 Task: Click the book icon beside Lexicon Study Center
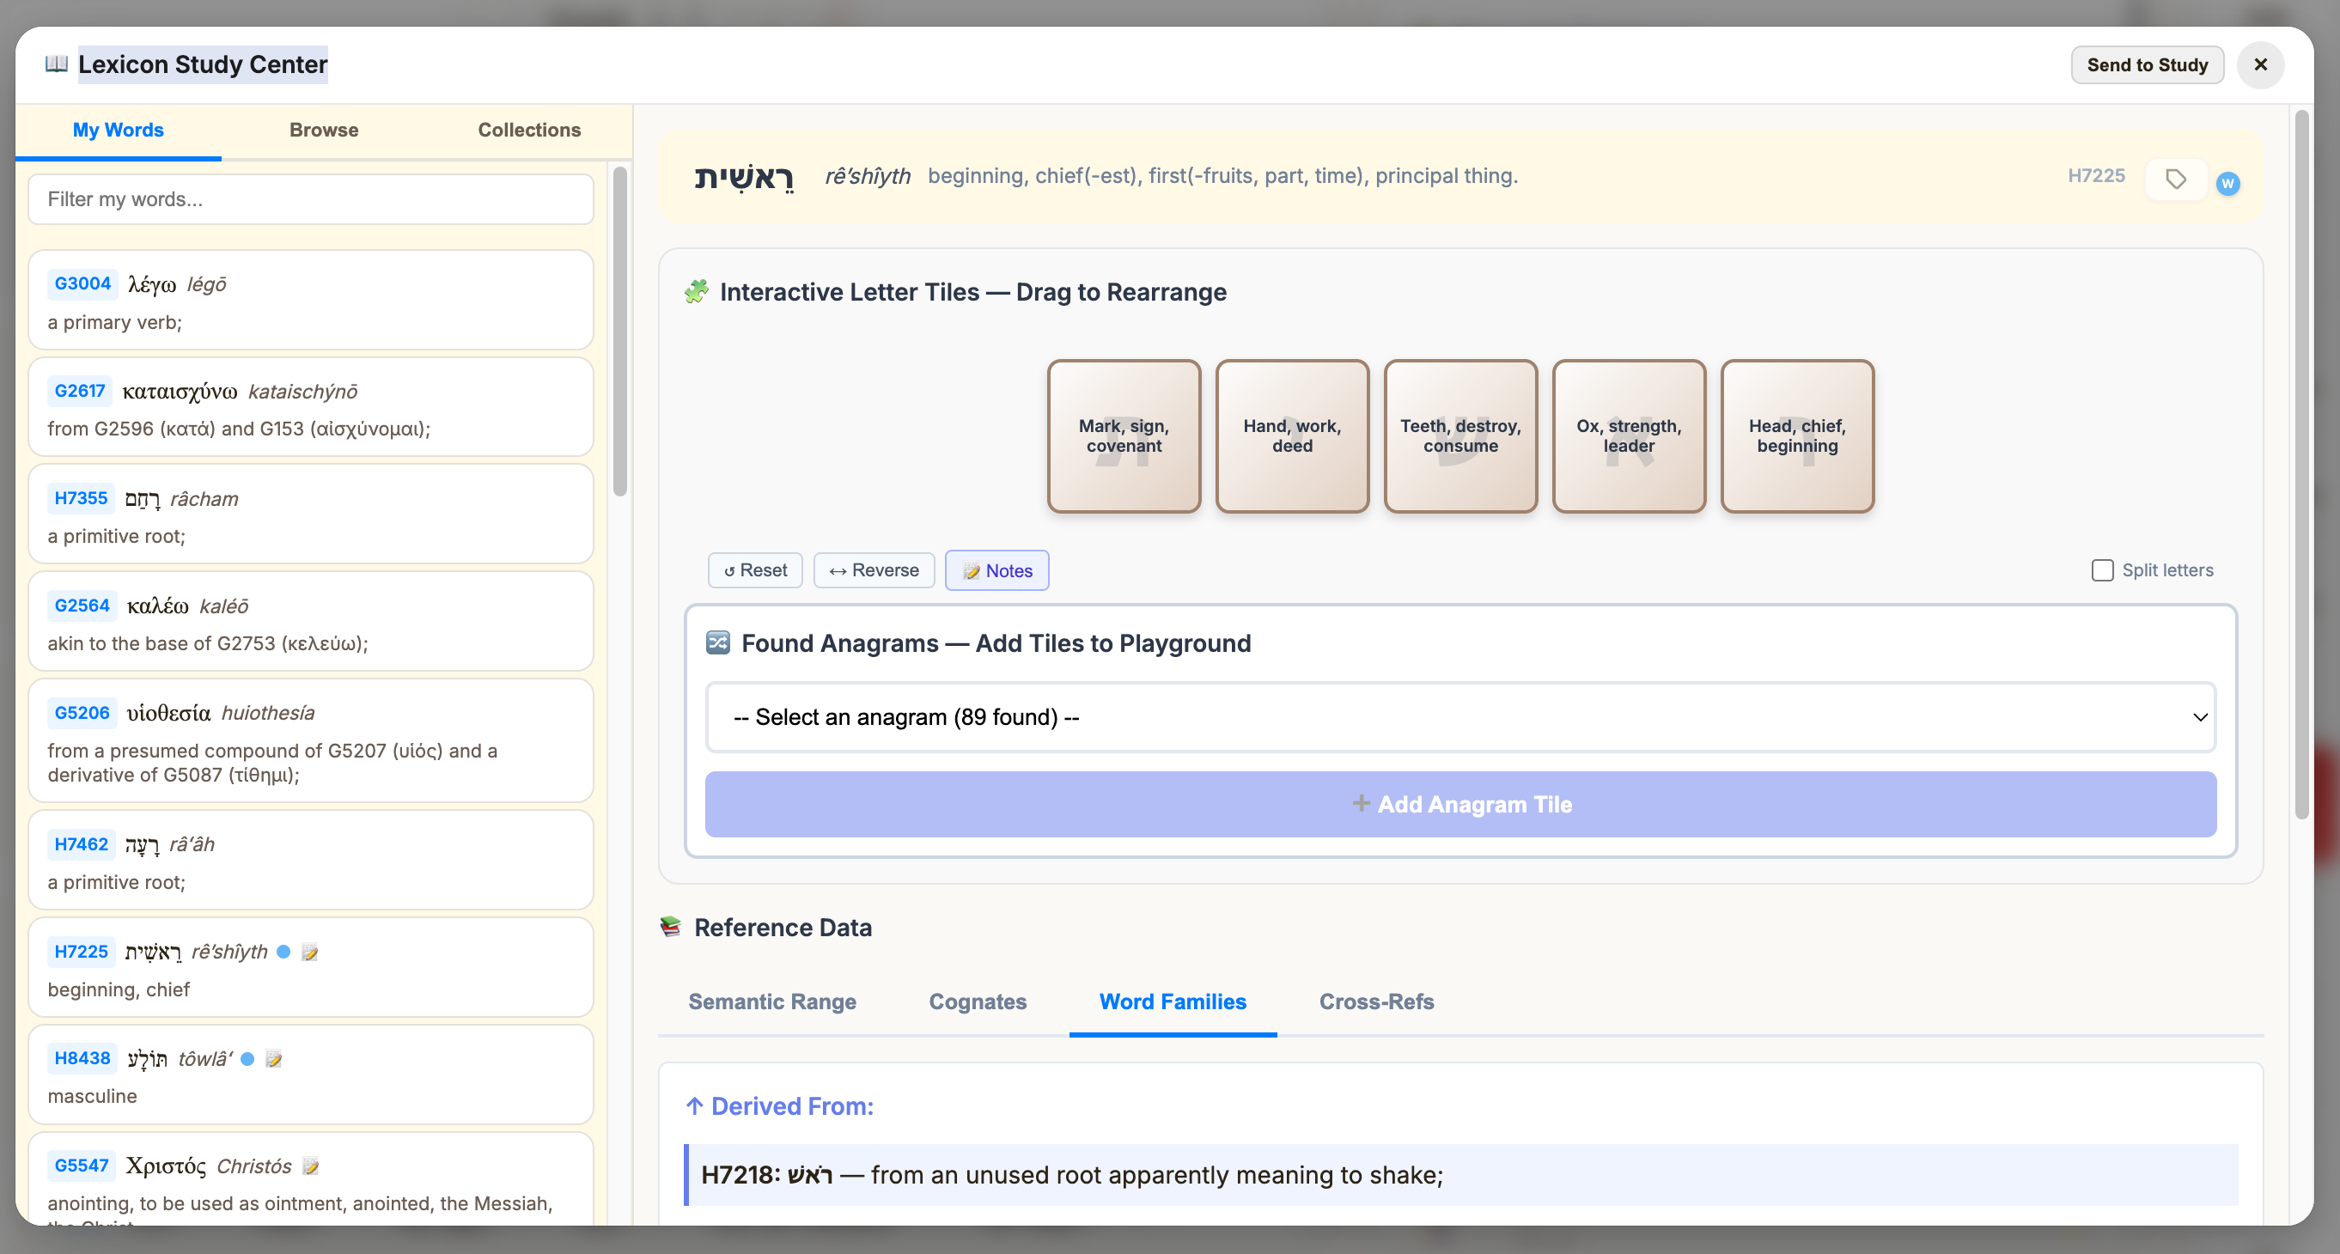(x=57, y=64)
